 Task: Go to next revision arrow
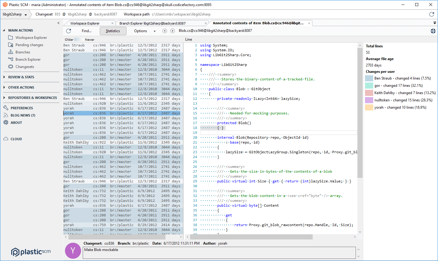[172, 31]
